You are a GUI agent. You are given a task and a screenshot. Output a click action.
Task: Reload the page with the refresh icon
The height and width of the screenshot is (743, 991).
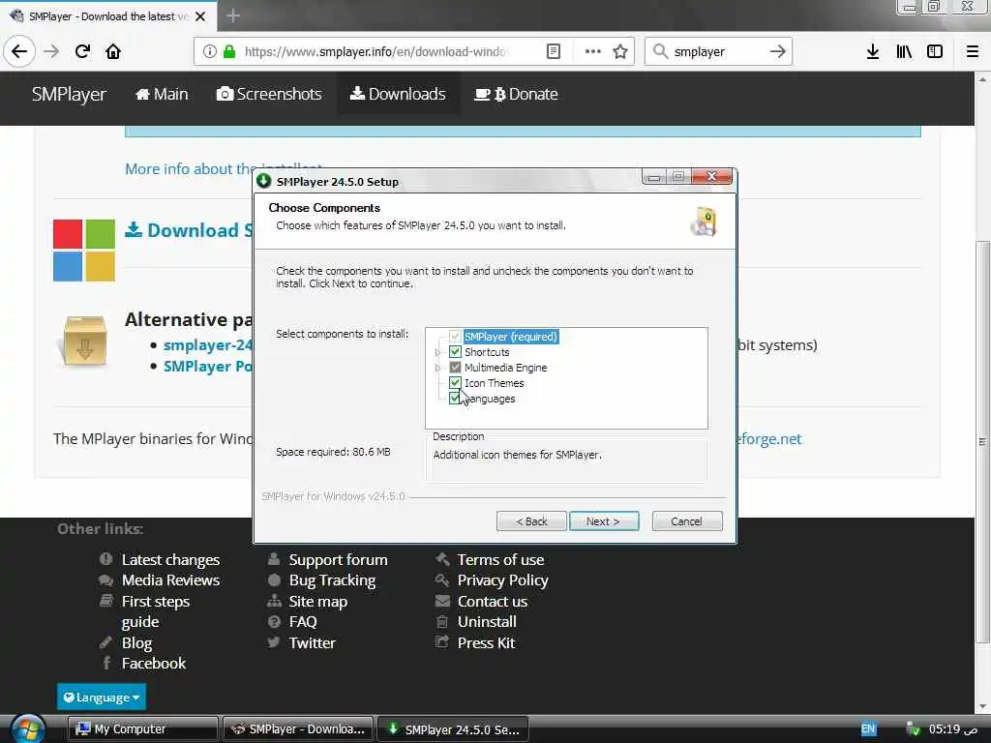(x=82, y=51)
